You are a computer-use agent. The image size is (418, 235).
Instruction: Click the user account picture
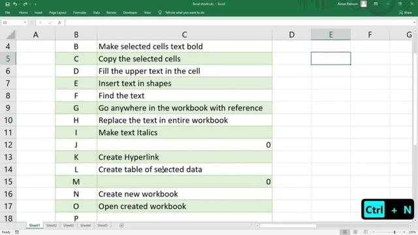(364, 4)
